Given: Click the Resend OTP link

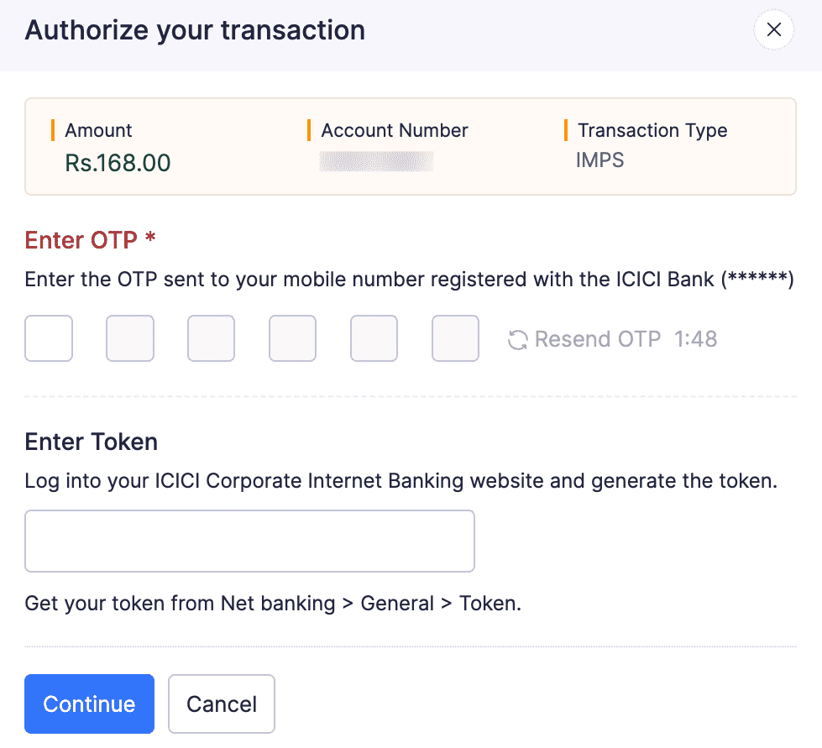Looking at the screenshot, I should 598,338.
